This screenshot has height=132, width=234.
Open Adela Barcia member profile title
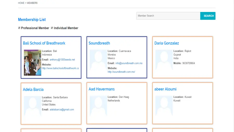click(x=33, y=89)
